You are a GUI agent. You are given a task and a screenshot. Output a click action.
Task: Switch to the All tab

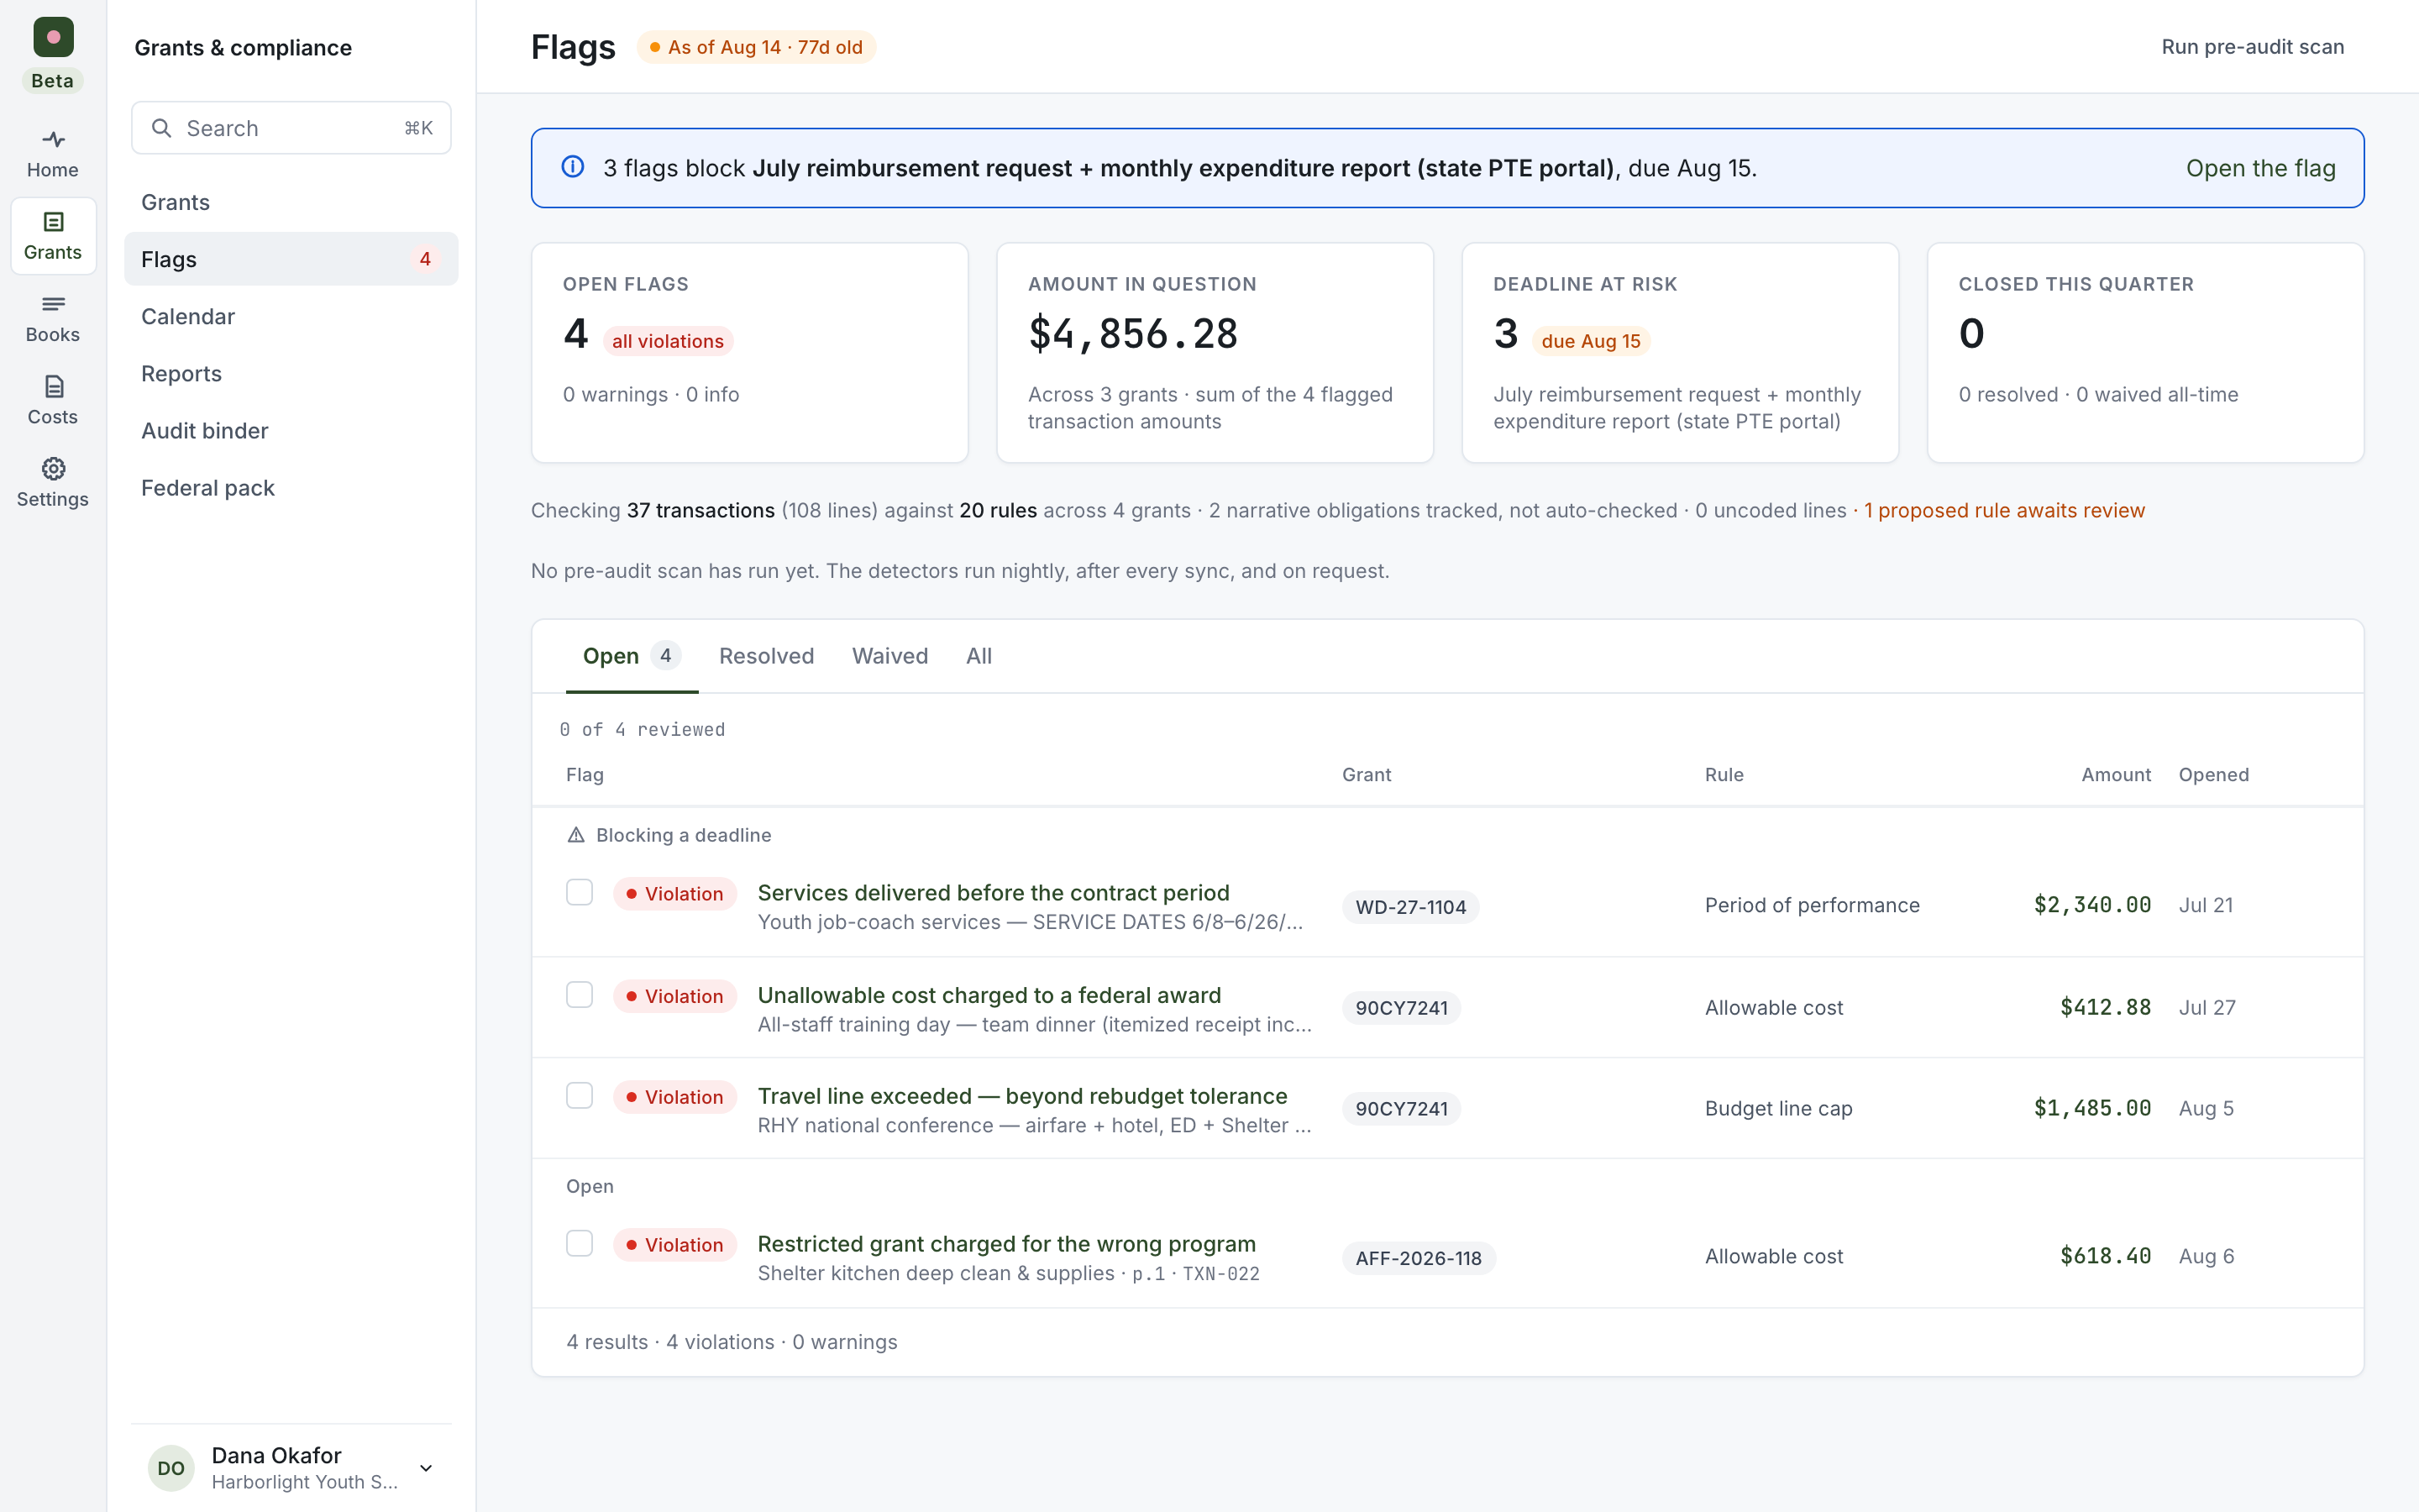click(979, 656)
